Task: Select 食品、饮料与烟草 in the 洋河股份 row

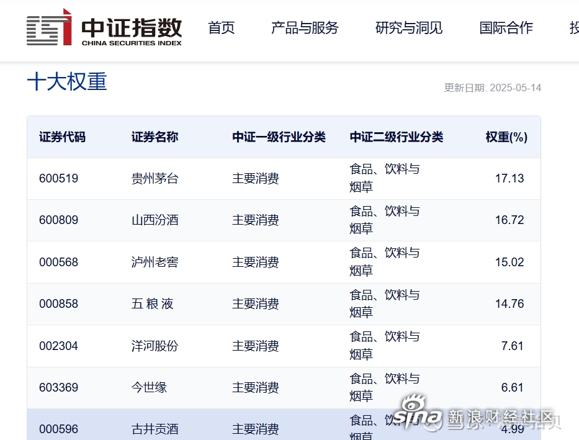Action: [x=385, y=346]
